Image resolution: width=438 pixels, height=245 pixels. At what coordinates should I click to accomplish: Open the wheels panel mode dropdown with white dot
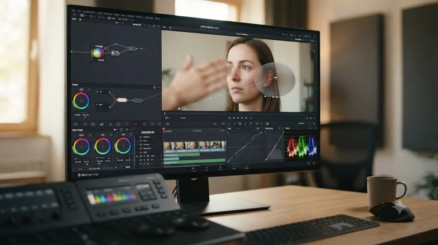115,129
